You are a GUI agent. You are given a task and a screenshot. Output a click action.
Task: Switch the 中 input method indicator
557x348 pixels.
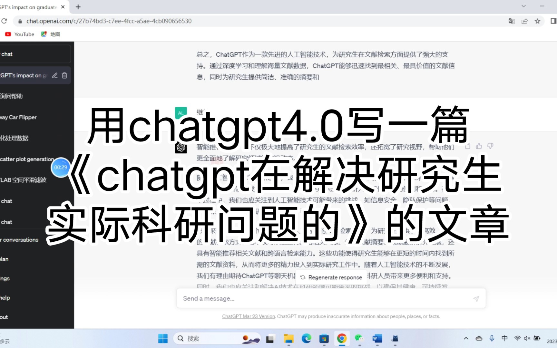(x=504, y=338)
